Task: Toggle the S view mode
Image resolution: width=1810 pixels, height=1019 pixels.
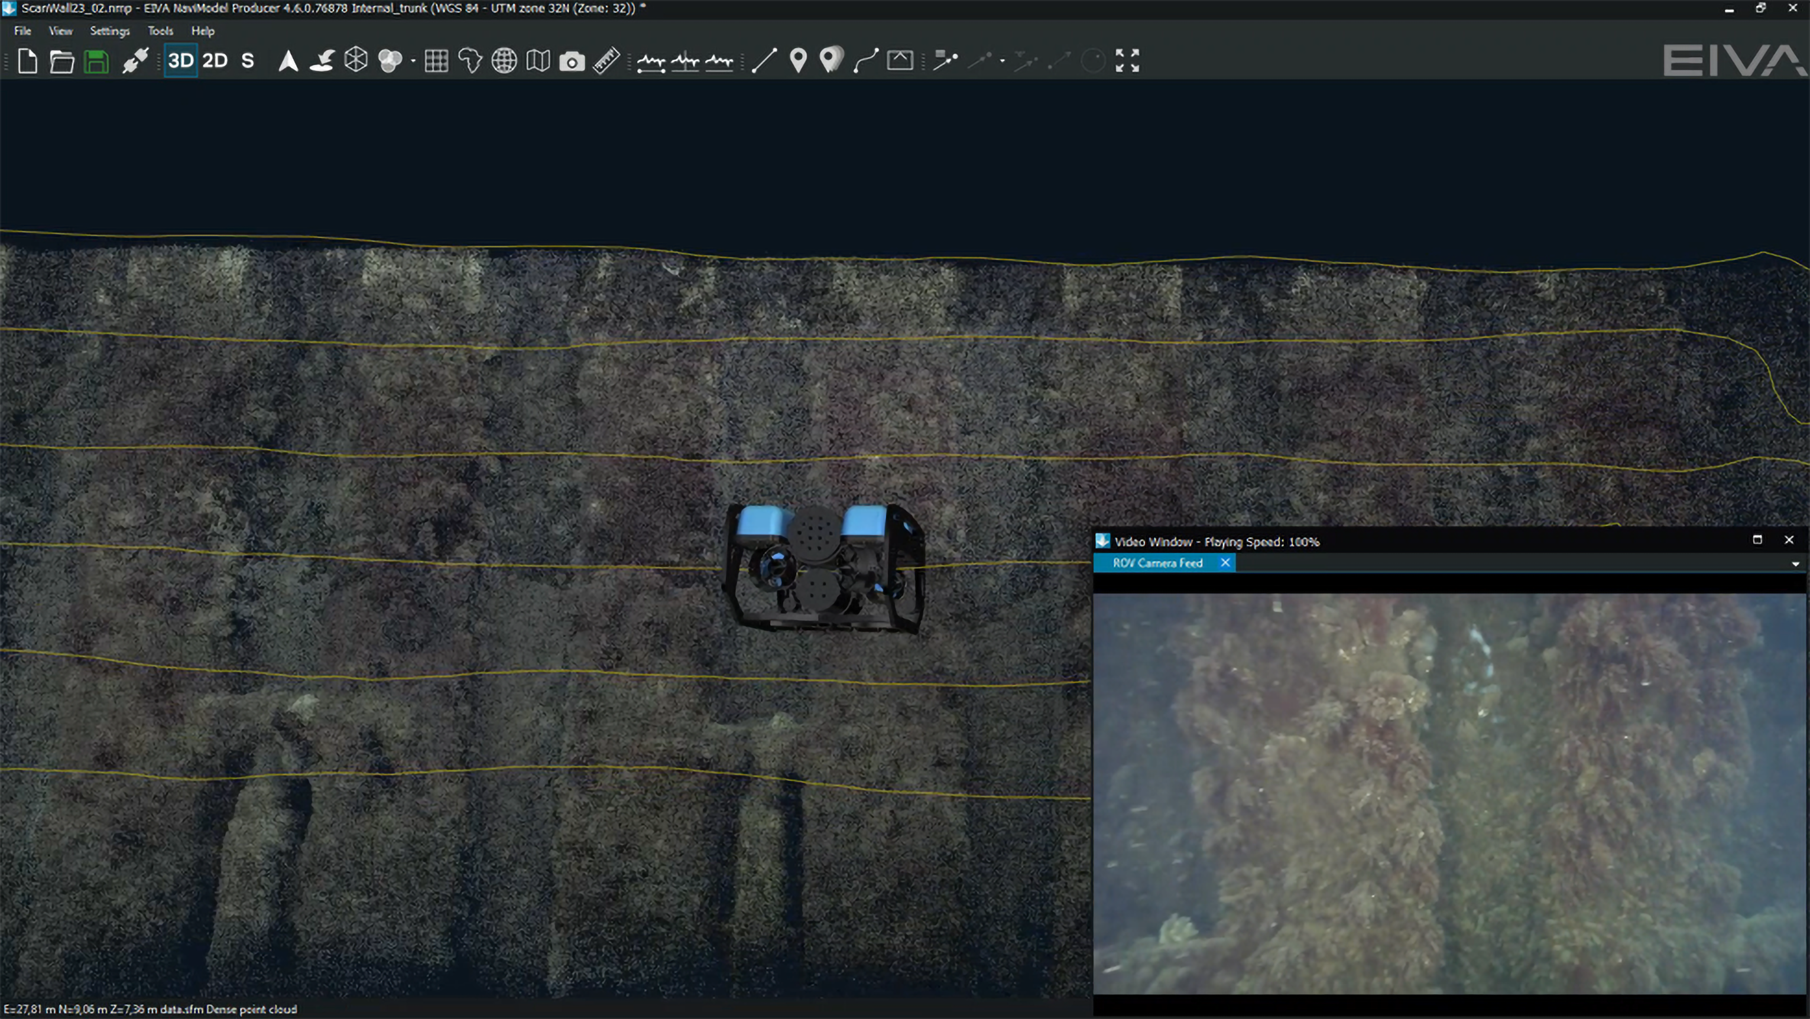Action: click(x=247, y=61)
